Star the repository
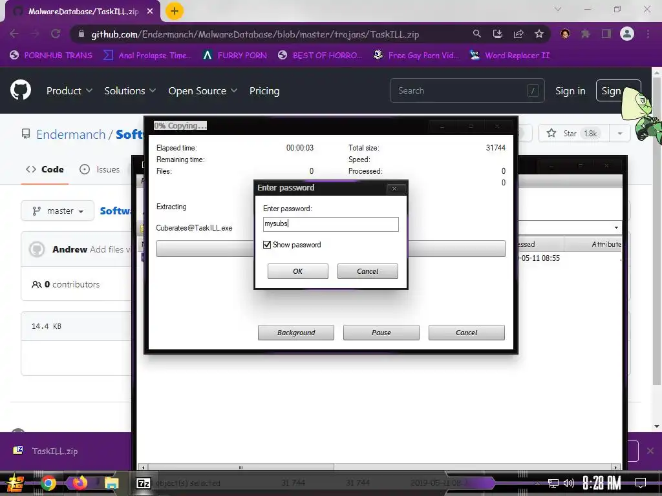 pyautogui.click(x=573, y=133)
